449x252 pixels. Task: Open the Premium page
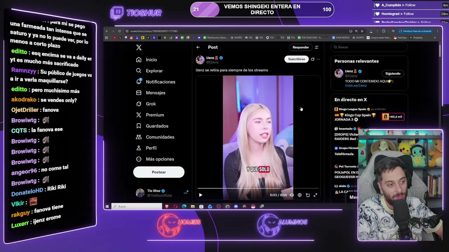point(150,115)
